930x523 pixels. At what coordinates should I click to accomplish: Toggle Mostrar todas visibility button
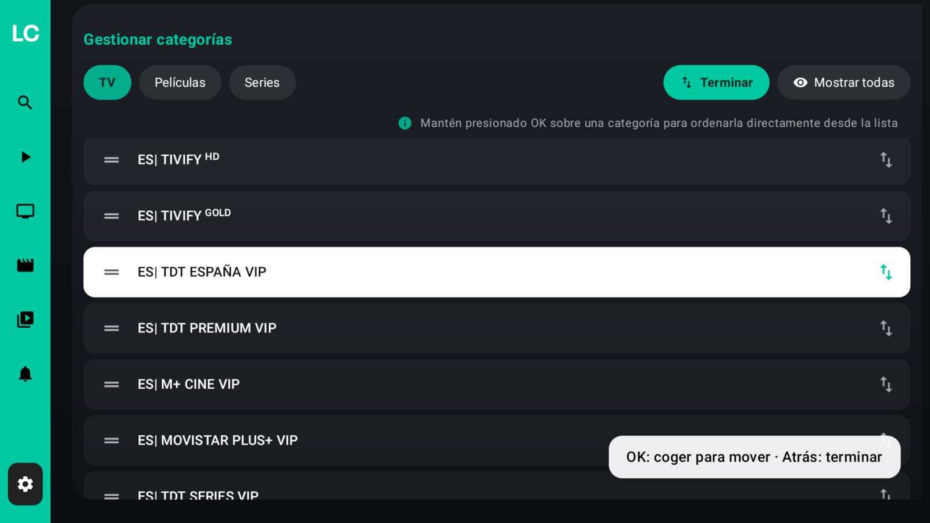point(844,83)
